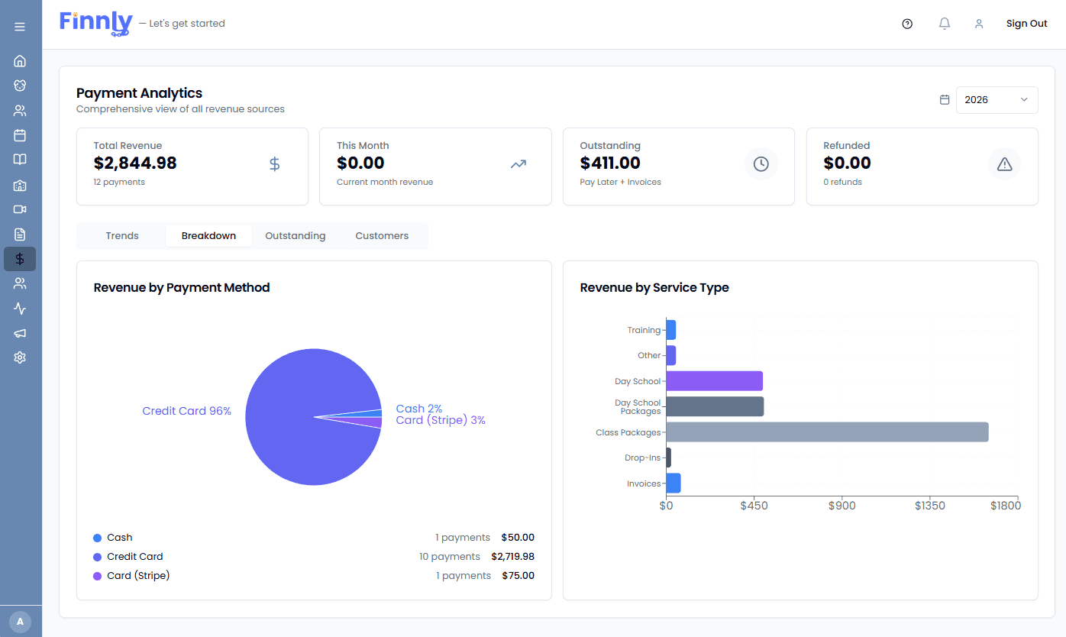Open the Home page from the sidebar

click(20, 61)
